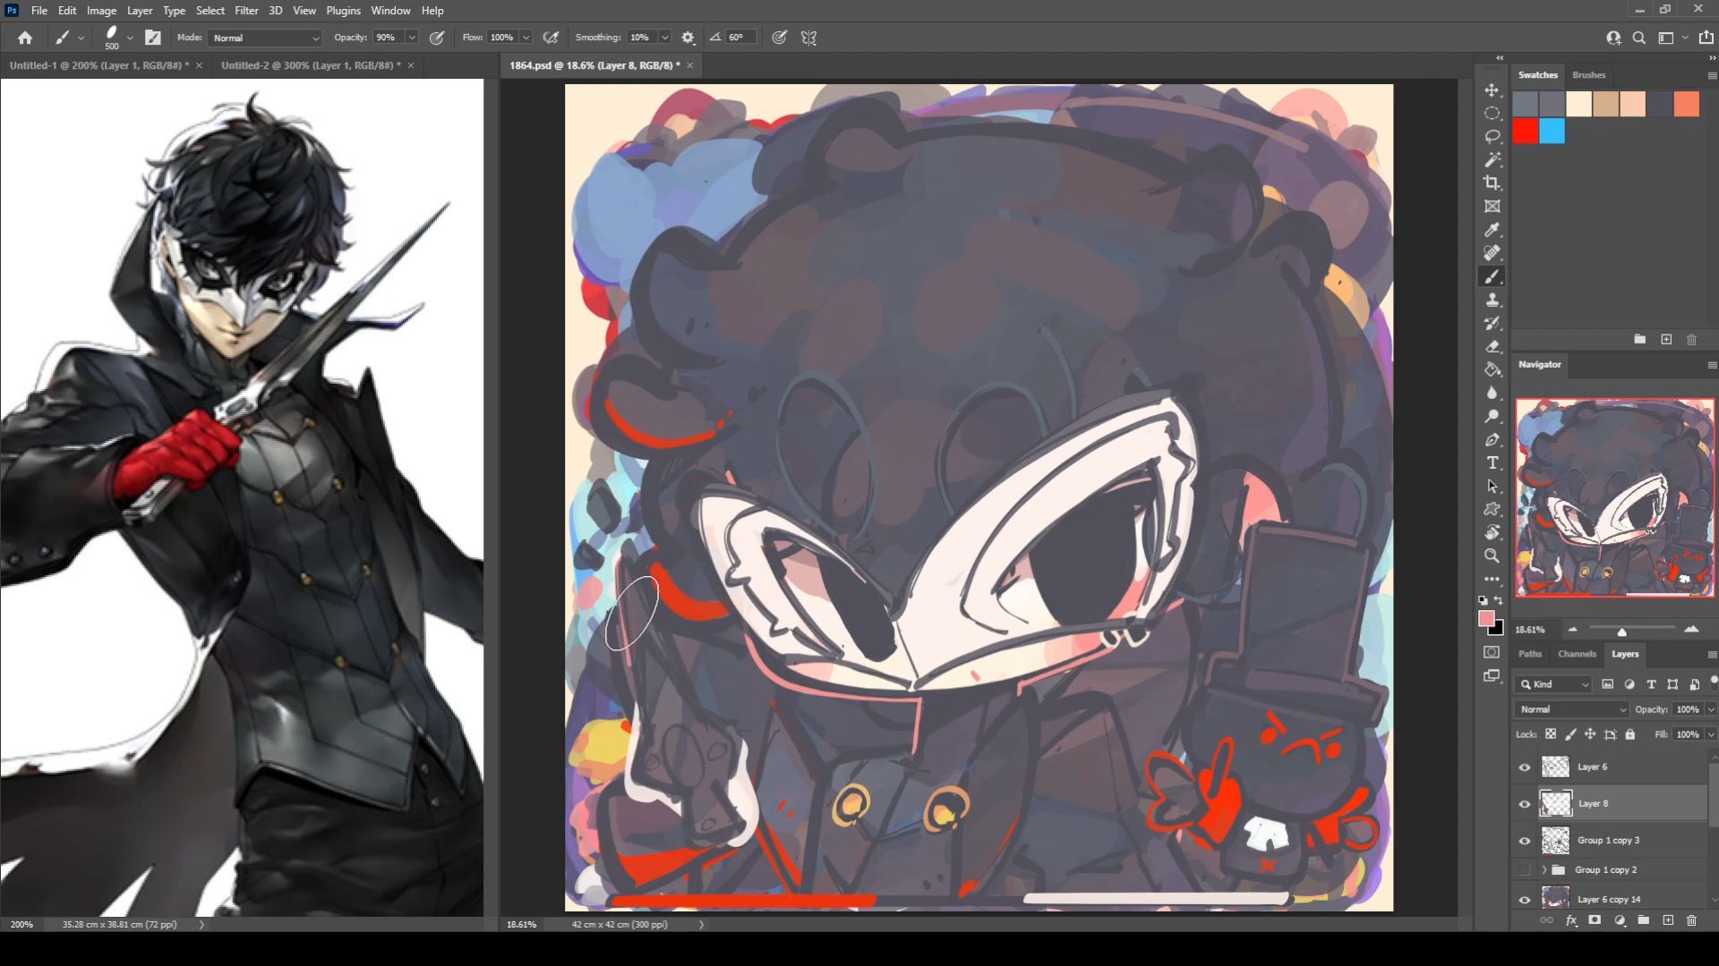
Task: Open Edit Toolbar three-dots menu
Action: [x=1492, y=579]
